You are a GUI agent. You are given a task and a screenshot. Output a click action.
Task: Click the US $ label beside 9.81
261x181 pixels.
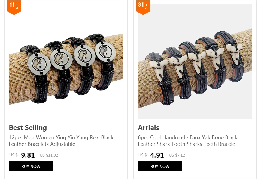point(13,155)
